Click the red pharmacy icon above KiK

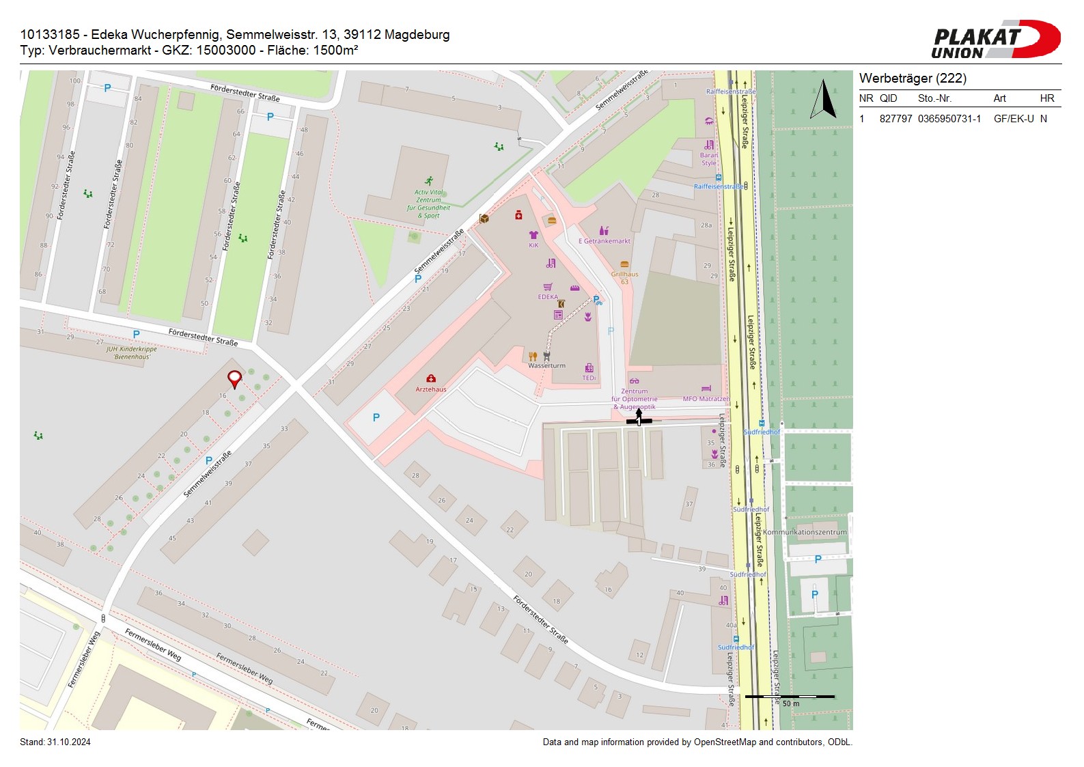pyautogui.click(x=518, y=215)
